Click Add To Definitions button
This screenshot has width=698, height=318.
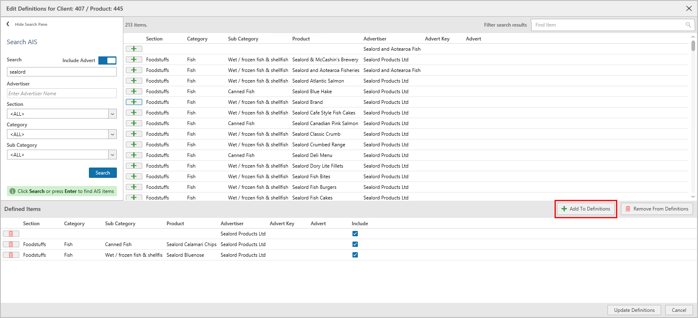tap(586, 209)
